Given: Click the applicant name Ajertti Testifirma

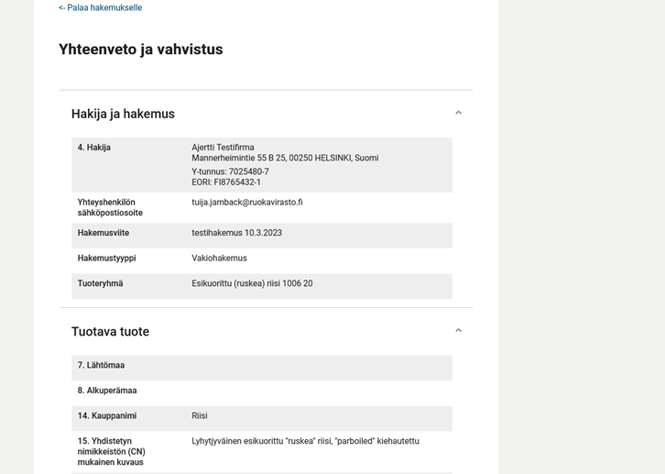Looking at the screenshot, I should [223, 148].
